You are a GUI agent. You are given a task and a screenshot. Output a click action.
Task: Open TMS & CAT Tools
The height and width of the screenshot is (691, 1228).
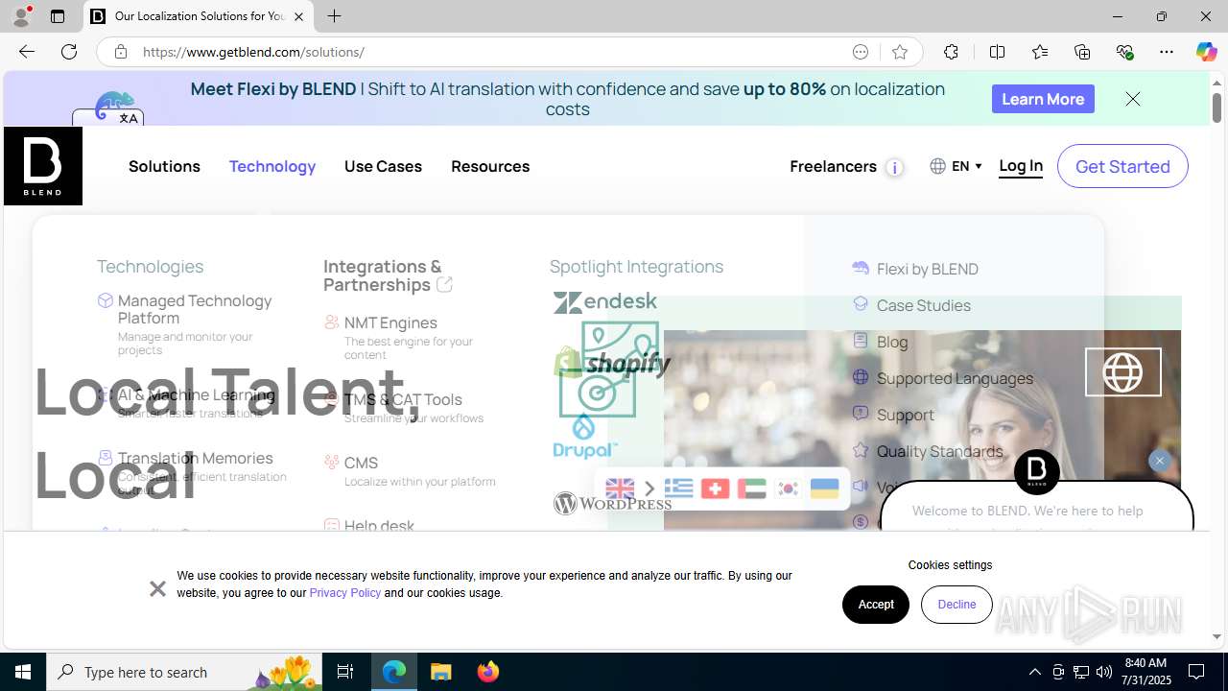tap(403, 399)
